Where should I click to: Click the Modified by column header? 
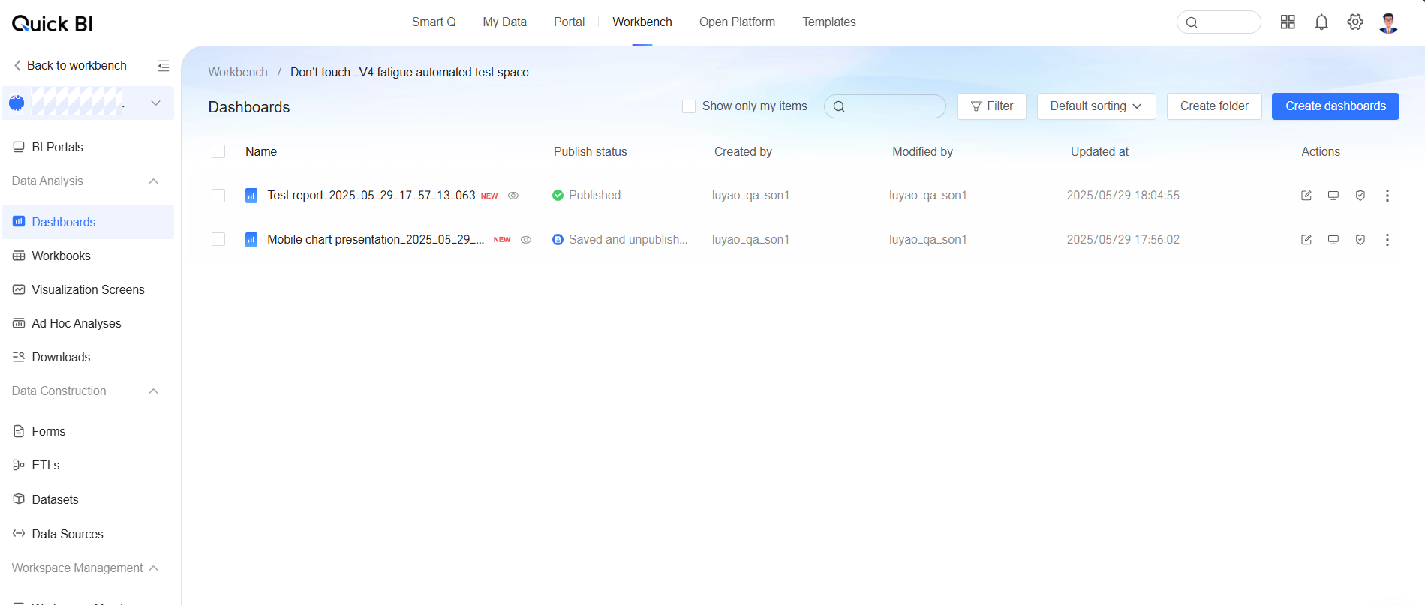click(922, 152)
